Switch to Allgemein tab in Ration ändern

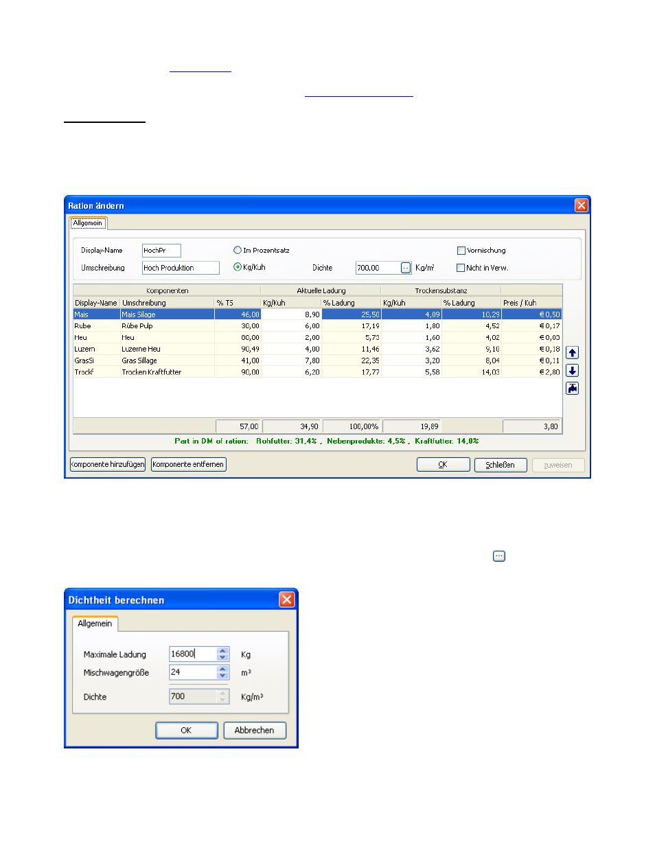(88, 223)
